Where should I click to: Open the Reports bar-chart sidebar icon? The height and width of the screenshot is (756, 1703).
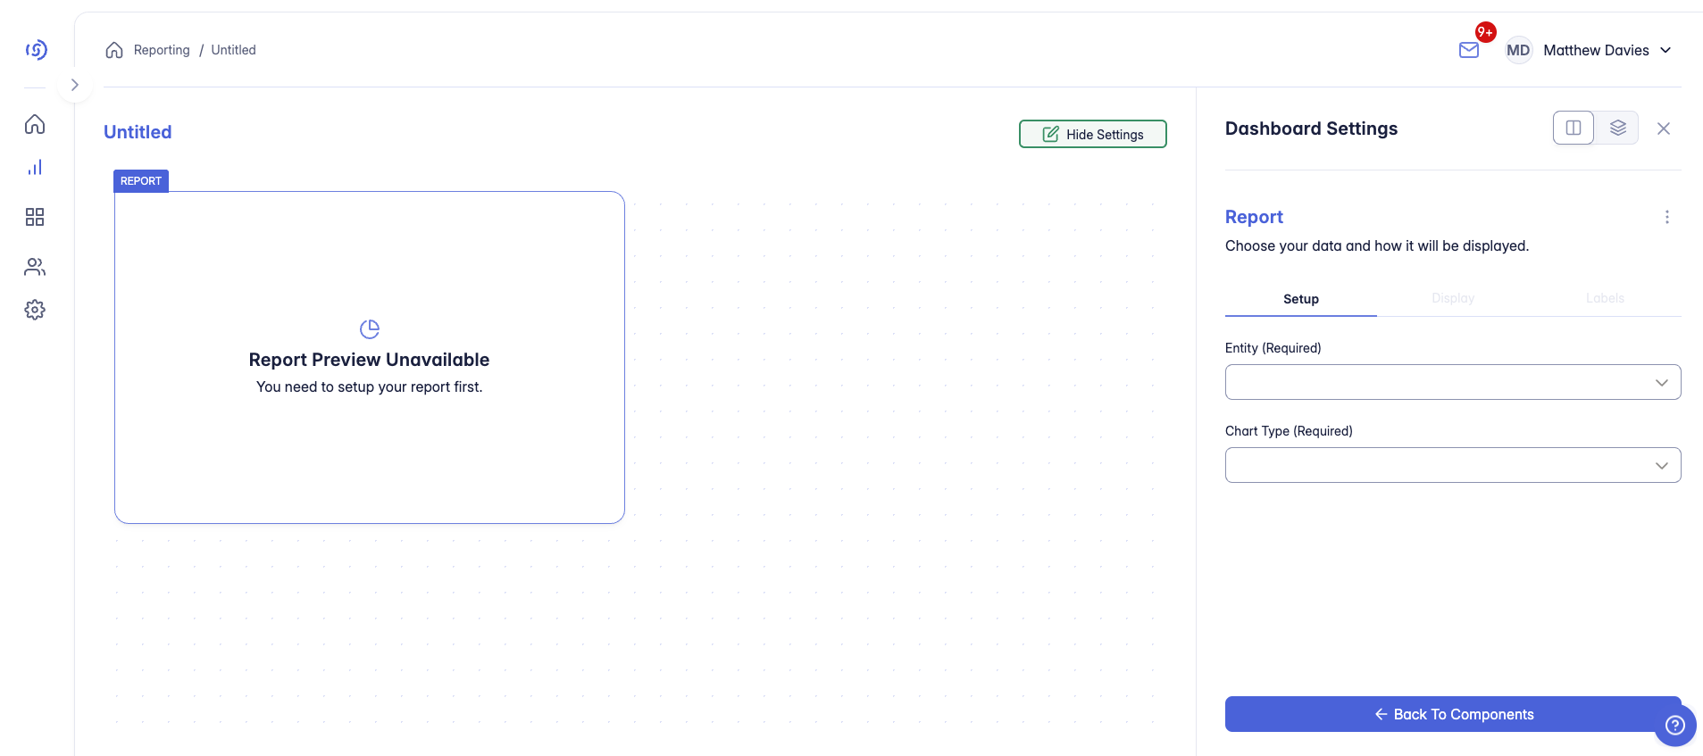tap(35, 167)
